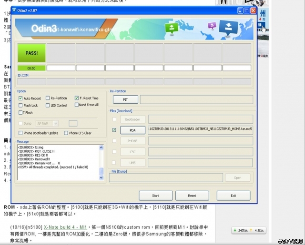Check Phone Bootloader Update
This screenshot has height=245, width=305.
20,133
